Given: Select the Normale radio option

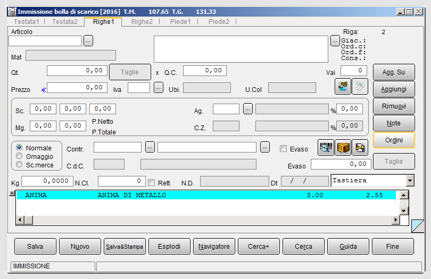Looking at the screenshot, I should click(x=19, y=147).
